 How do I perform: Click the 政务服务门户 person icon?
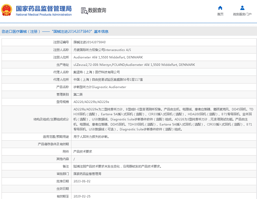[242, 8]
